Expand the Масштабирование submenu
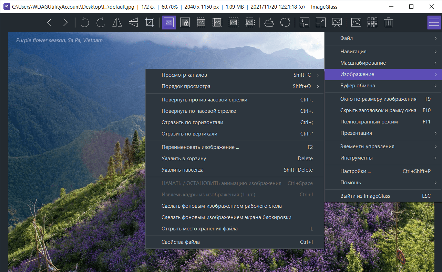 pos(383,63)
